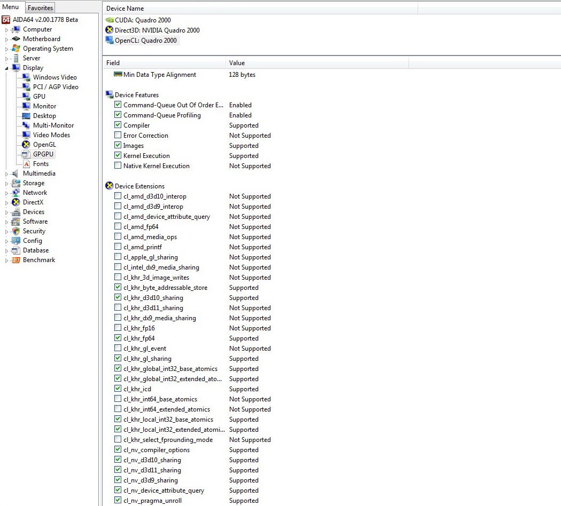Click the Operating System Windows flag icon
The width and height of the screenshot is (561, 506).
tap(16, 49)
